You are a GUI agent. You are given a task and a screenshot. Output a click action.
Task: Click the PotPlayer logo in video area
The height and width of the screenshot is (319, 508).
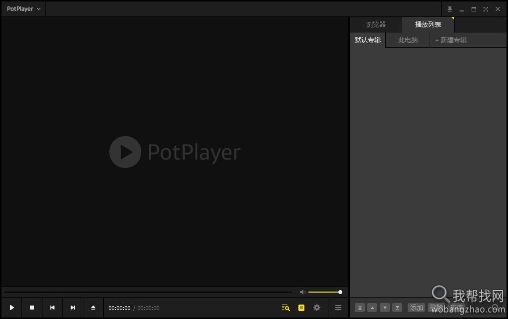(175, 152)
